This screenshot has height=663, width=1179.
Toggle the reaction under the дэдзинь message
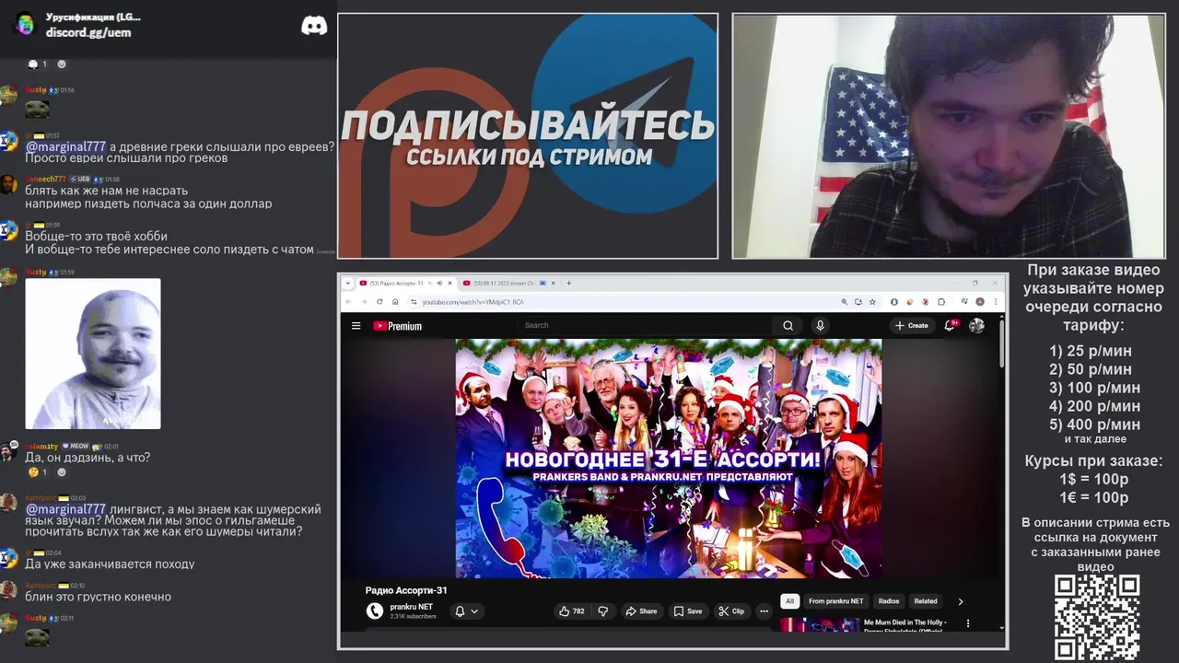38,472
